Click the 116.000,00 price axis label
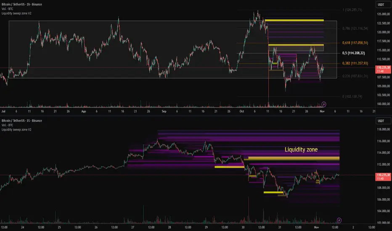 pyautogui.click(x=384, y=141)
